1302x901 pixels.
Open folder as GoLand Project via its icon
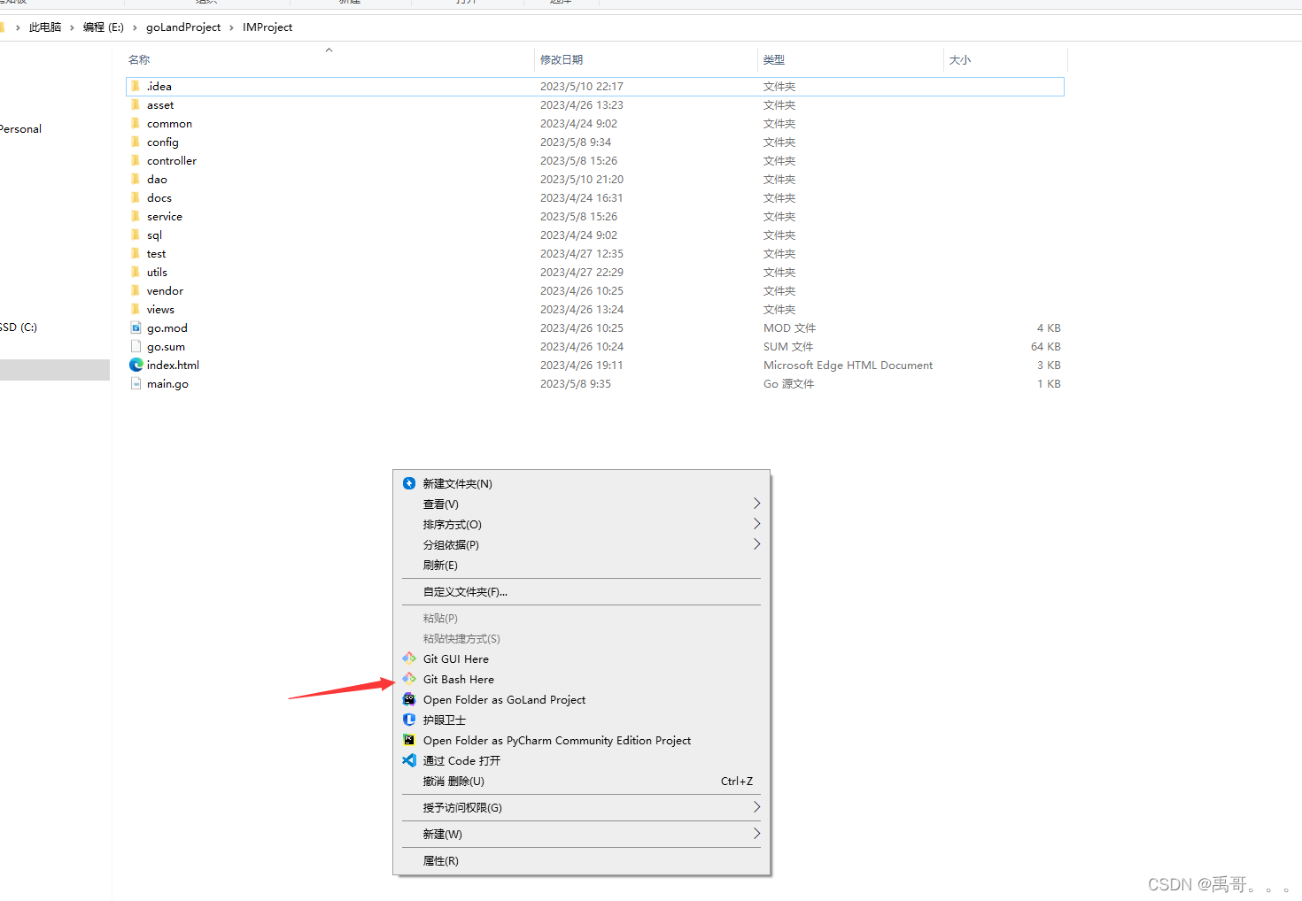coord(408,699)
